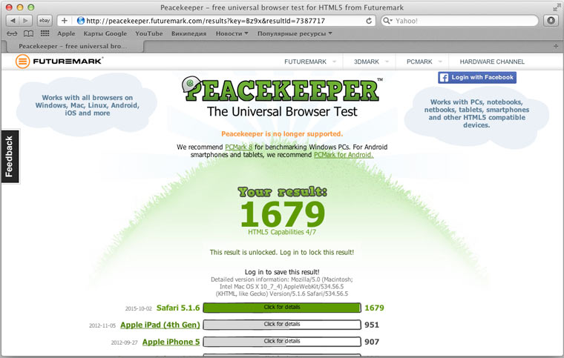Image resolution: width=564 pixels, height=358 pixels.
Task: Open the Feedback side tab
Action: [10, 156]
